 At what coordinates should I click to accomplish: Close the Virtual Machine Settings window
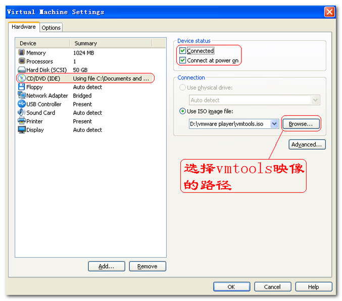[x=329, y=12]
